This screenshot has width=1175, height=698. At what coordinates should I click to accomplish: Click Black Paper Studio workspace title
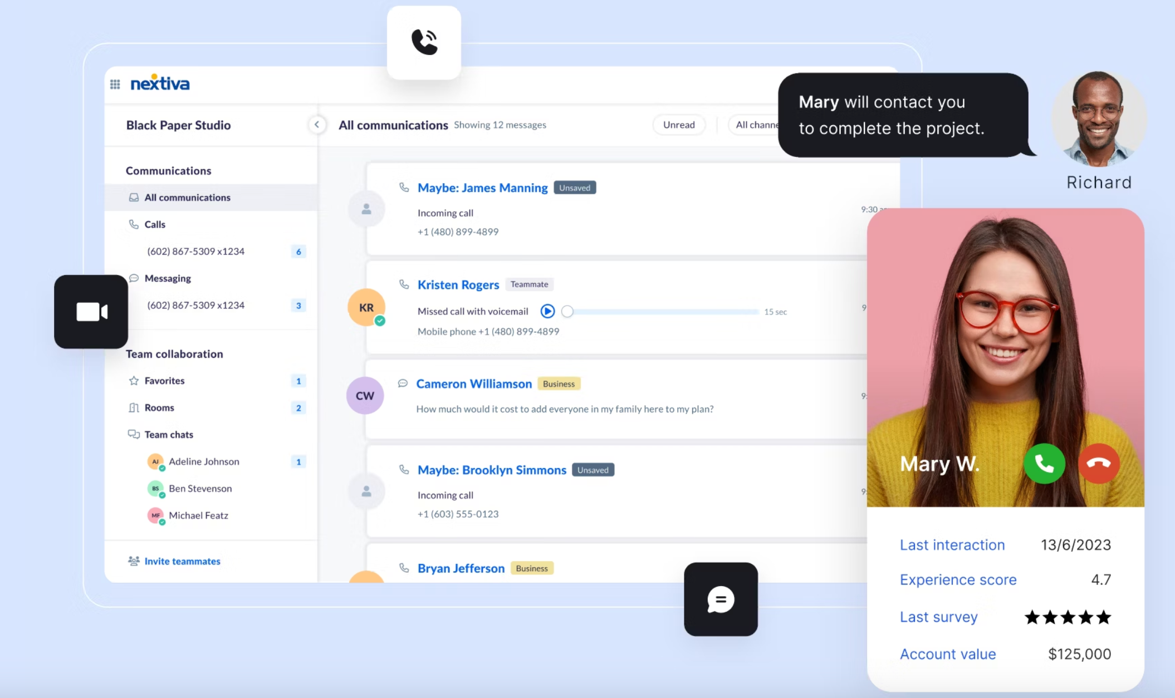pyautogui.click(x=178, y=125)
